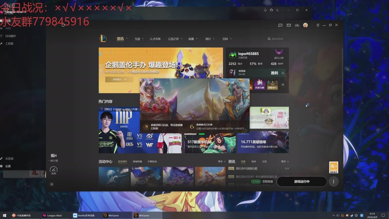Click the feedback gauge icon on left rail
The height and width of the screenshot is (219, 389).
pos(53,170)
